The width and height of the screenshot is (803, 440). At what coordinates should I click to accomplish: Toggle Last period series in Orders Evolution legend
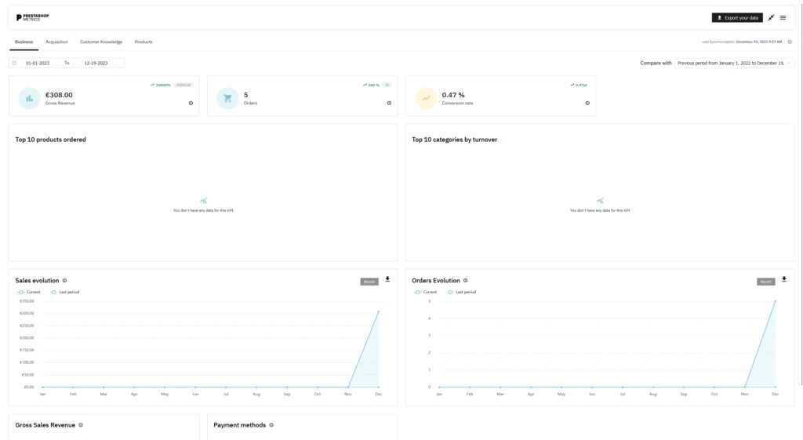point(462,292)
